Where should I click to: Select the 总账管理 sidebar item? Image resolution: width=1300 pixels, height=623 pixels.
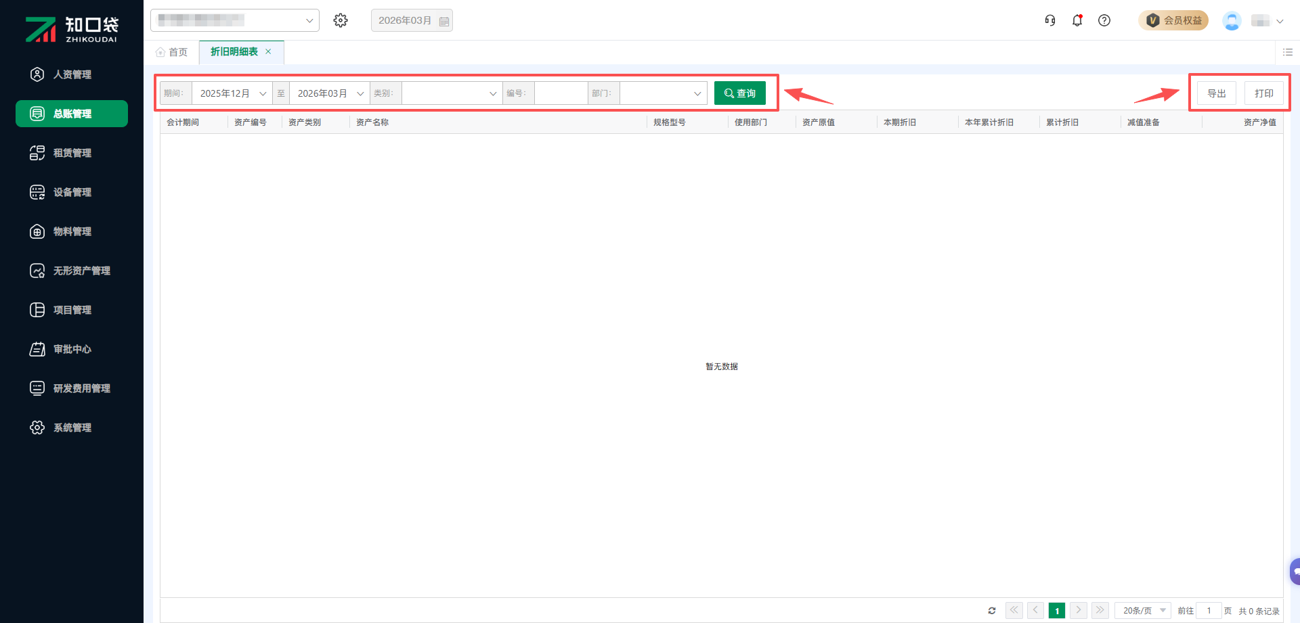(72, 114)
